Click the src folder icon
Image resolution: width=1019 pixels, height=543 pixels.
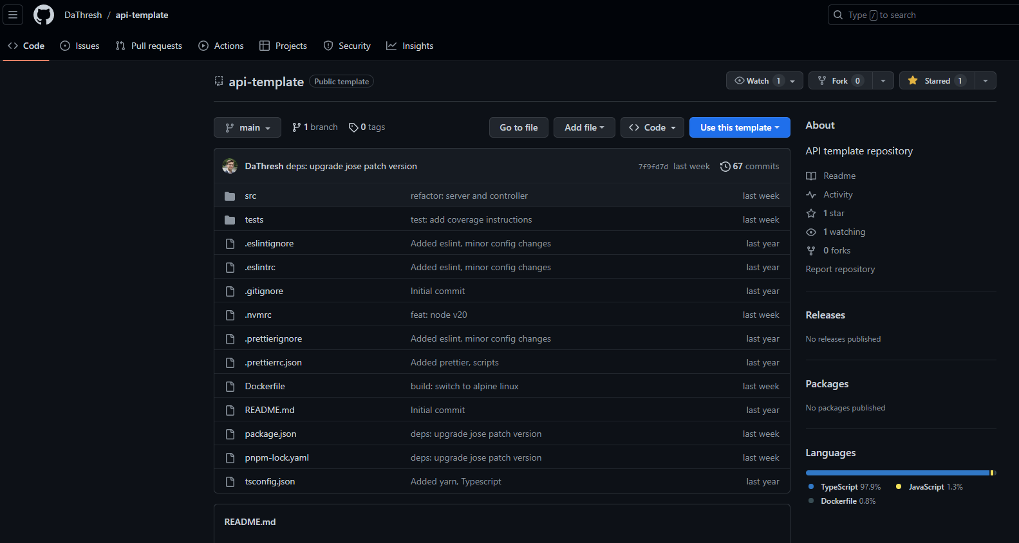pyautogui.click(x=230, y=196)
